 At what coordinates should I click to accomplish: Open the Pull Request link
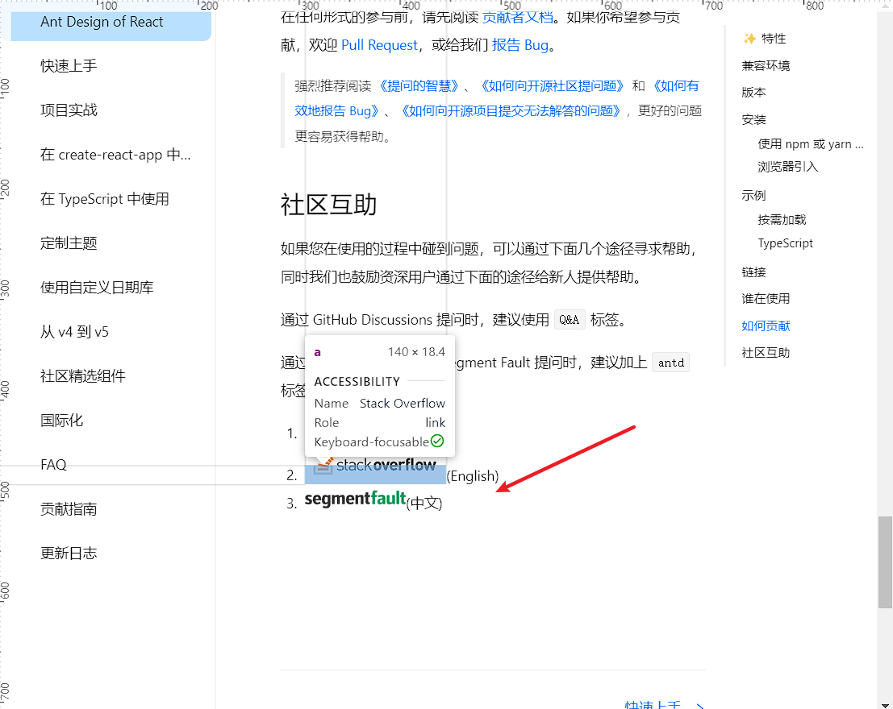coord(379,45)
